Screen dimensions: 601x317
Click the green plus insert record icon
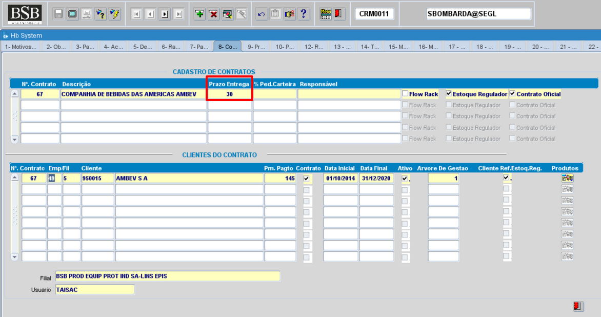coord(200,14)
